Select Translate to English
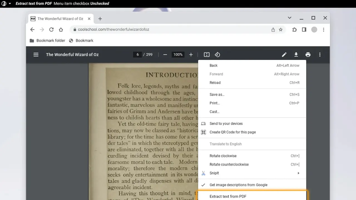Viewport: 356px width, 200px height. [252, 144]
